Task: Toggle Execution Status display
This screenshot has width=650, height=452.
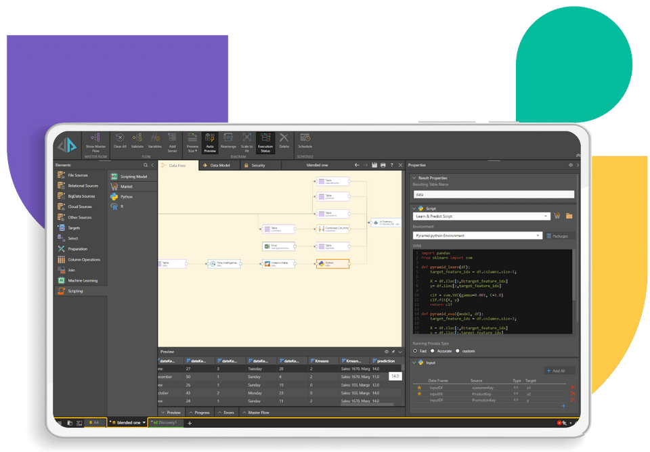Action: pos(265,143)
